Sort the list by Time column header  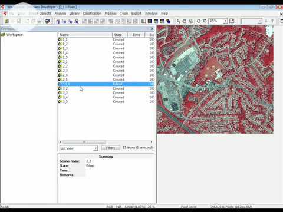(x=136, y=35)
